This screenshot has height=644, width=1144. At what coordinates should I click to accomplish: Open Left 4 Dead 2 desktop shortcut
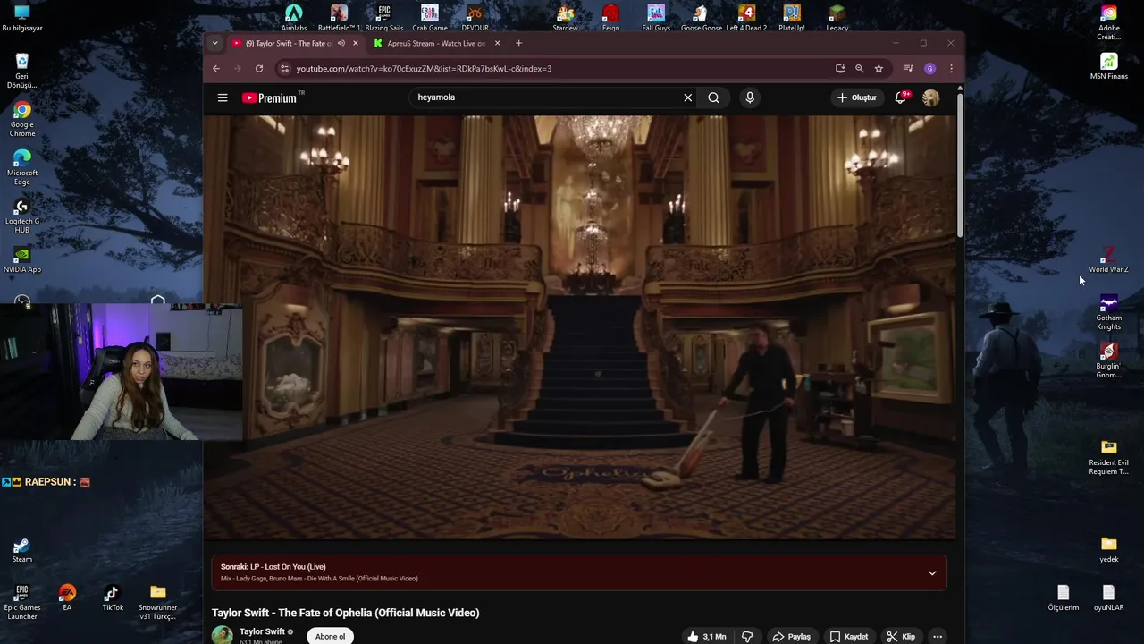(746, 18)
